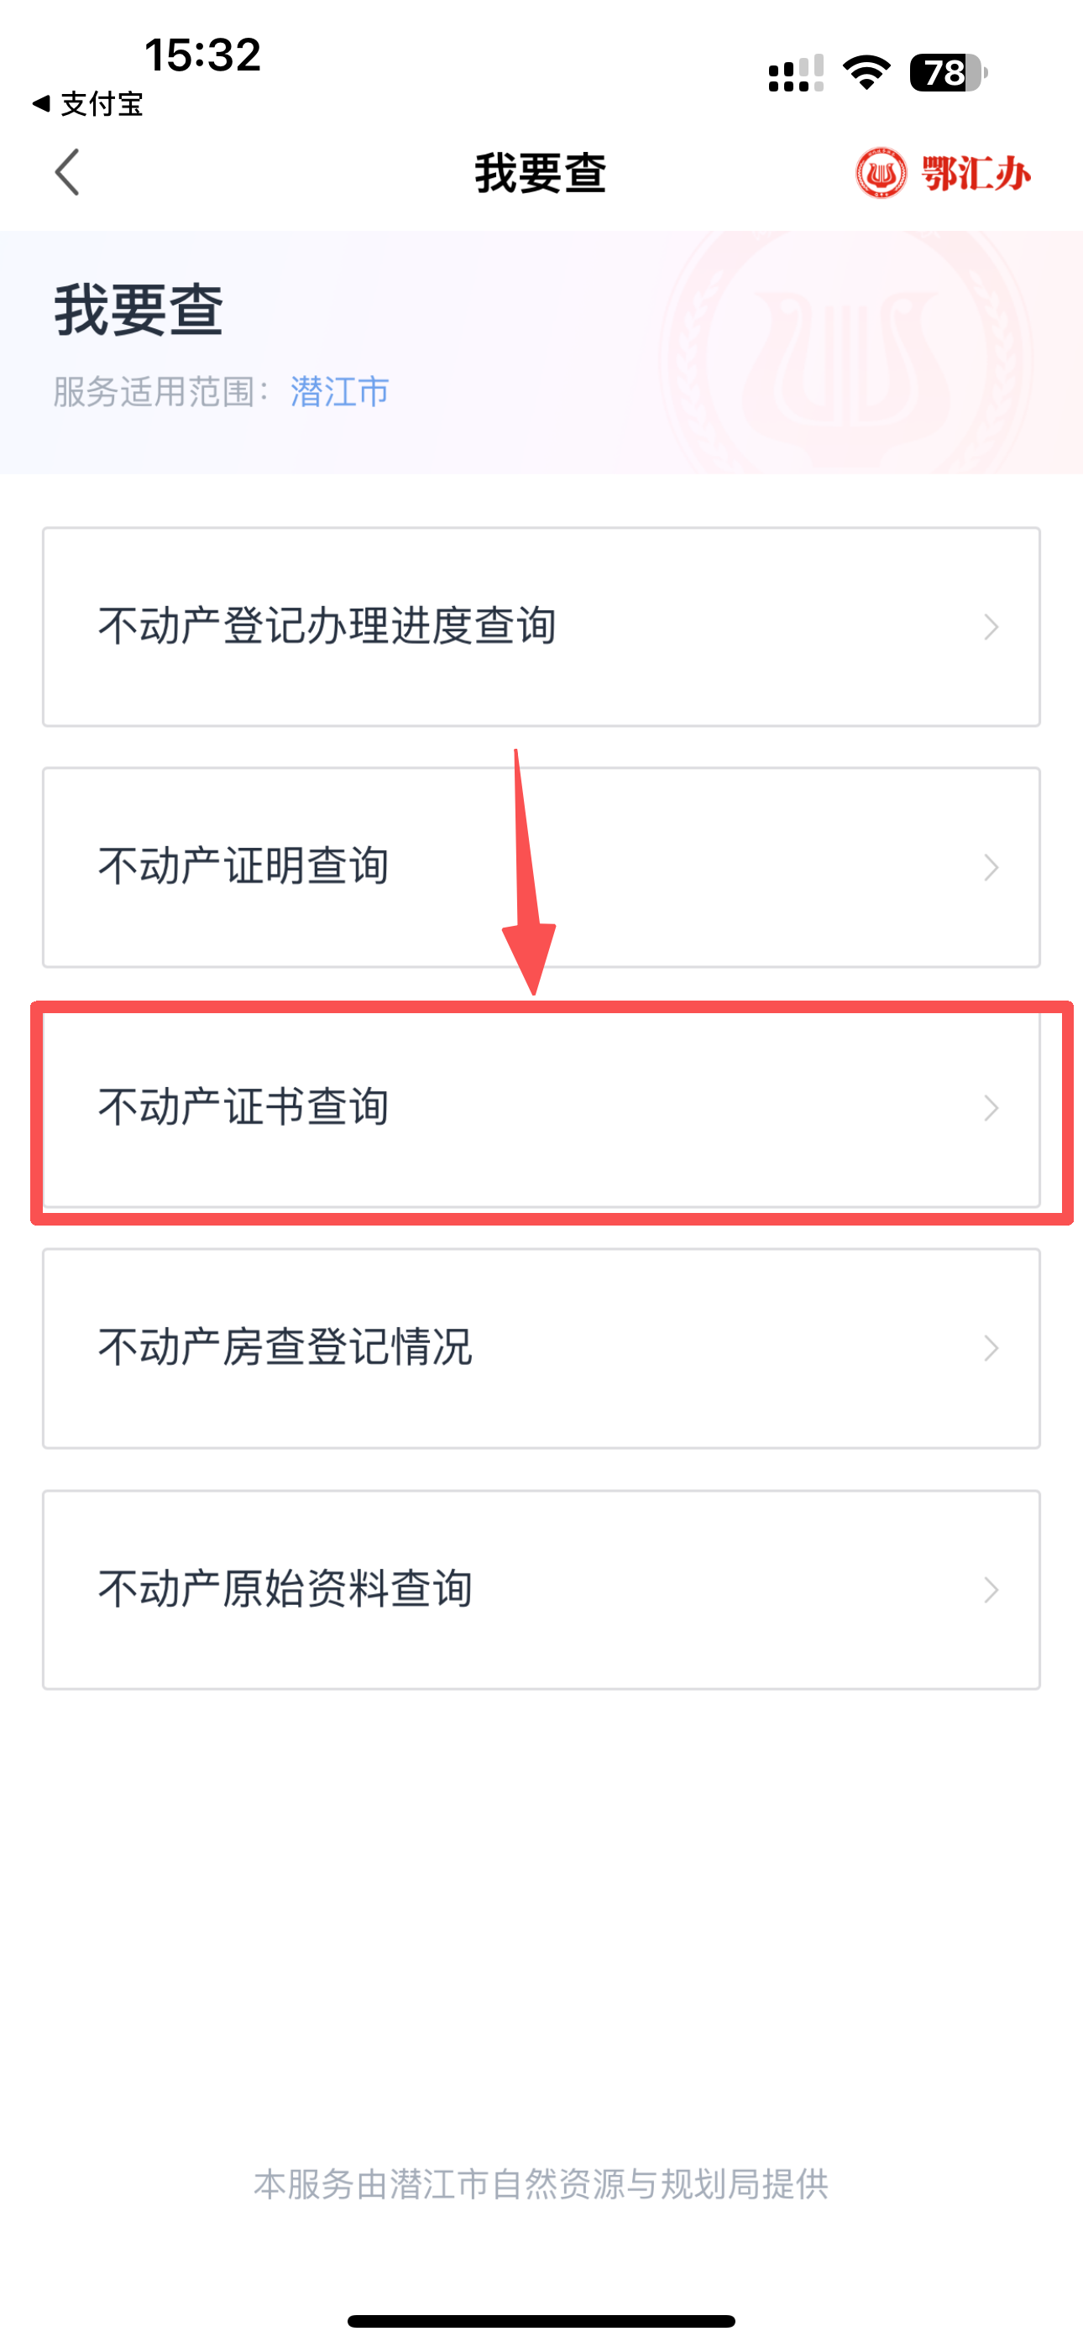Tap the cellular signal icon
The height and width of the screenshot is (2347, 1083).
[x=795, y=74]
